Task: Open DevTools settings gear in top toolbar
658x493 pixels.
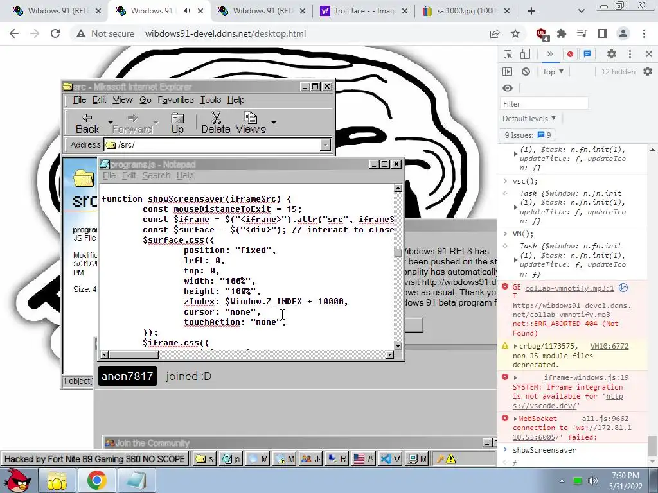Action: [x=612, y=54]
